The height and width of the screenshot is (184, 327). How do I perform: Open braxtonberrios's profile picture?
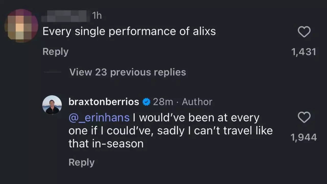coord(52,105)
